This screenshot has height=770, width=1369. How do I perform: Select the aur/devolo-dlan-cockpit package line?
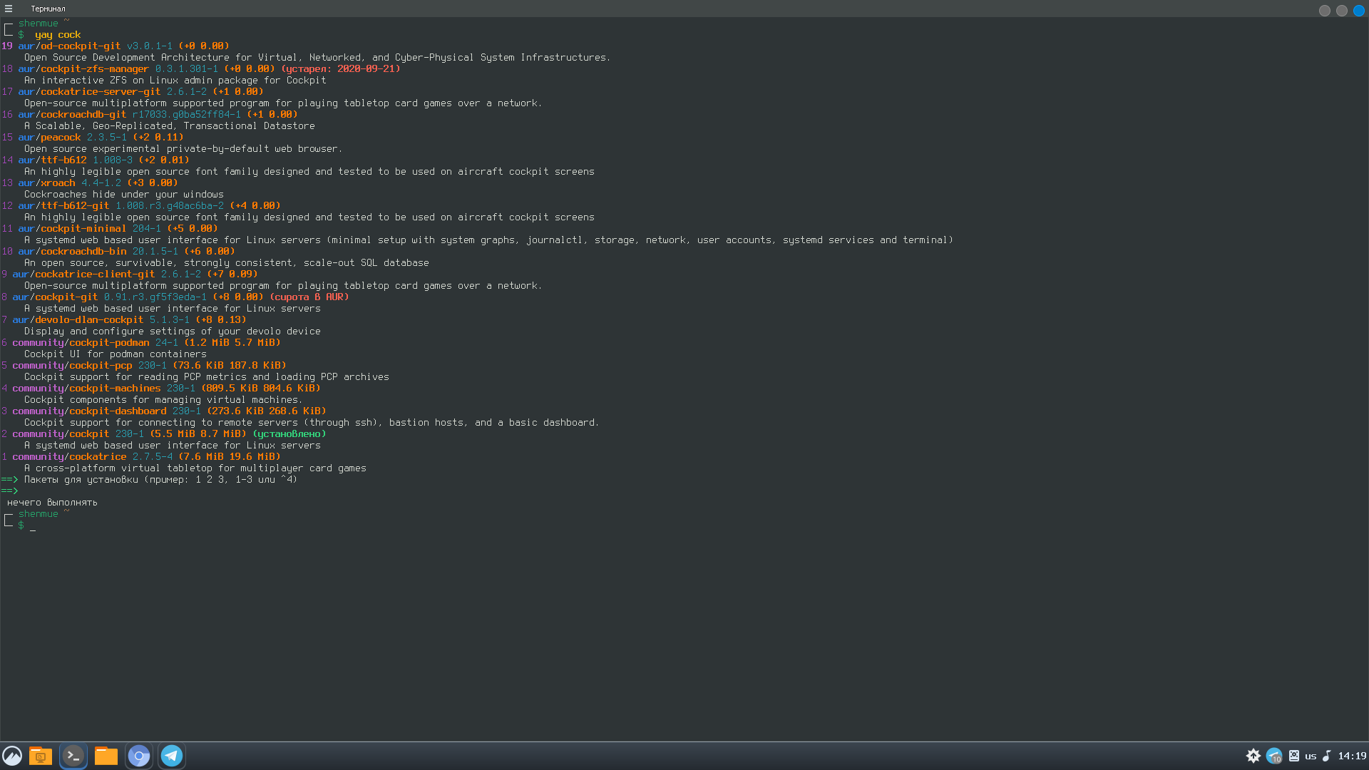(124, 320)
